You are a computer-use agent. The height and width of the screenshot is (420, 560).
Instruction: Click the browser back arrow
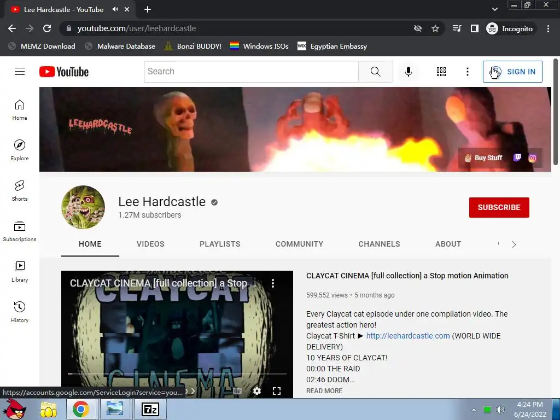click(x=12, y=28)
